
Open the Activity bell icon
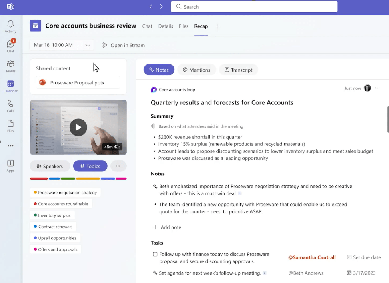point(10,26)
